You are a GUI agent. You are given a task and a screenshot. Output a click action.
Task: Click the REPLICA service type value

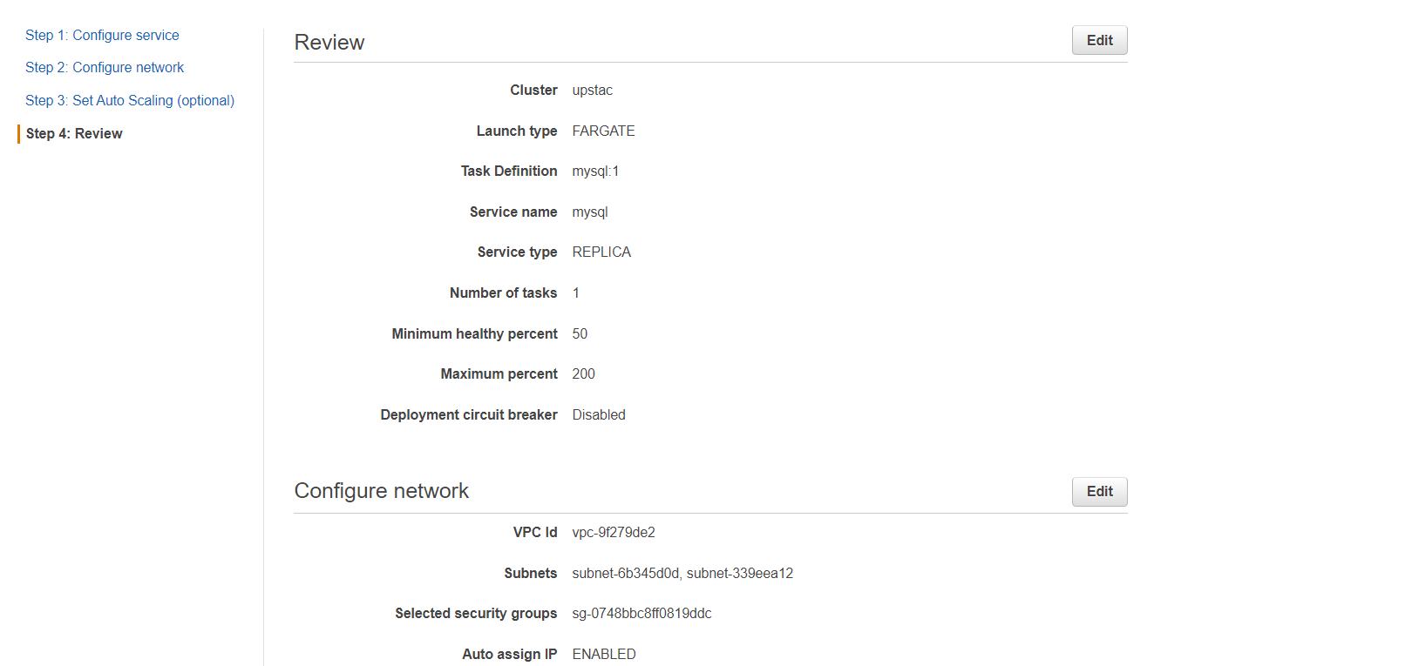pyautogui.click(x=601, y=252)
